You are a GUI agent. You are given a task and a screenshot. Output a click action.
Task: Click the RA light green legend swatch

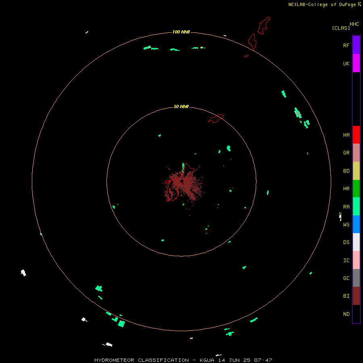tap(356, 207)
